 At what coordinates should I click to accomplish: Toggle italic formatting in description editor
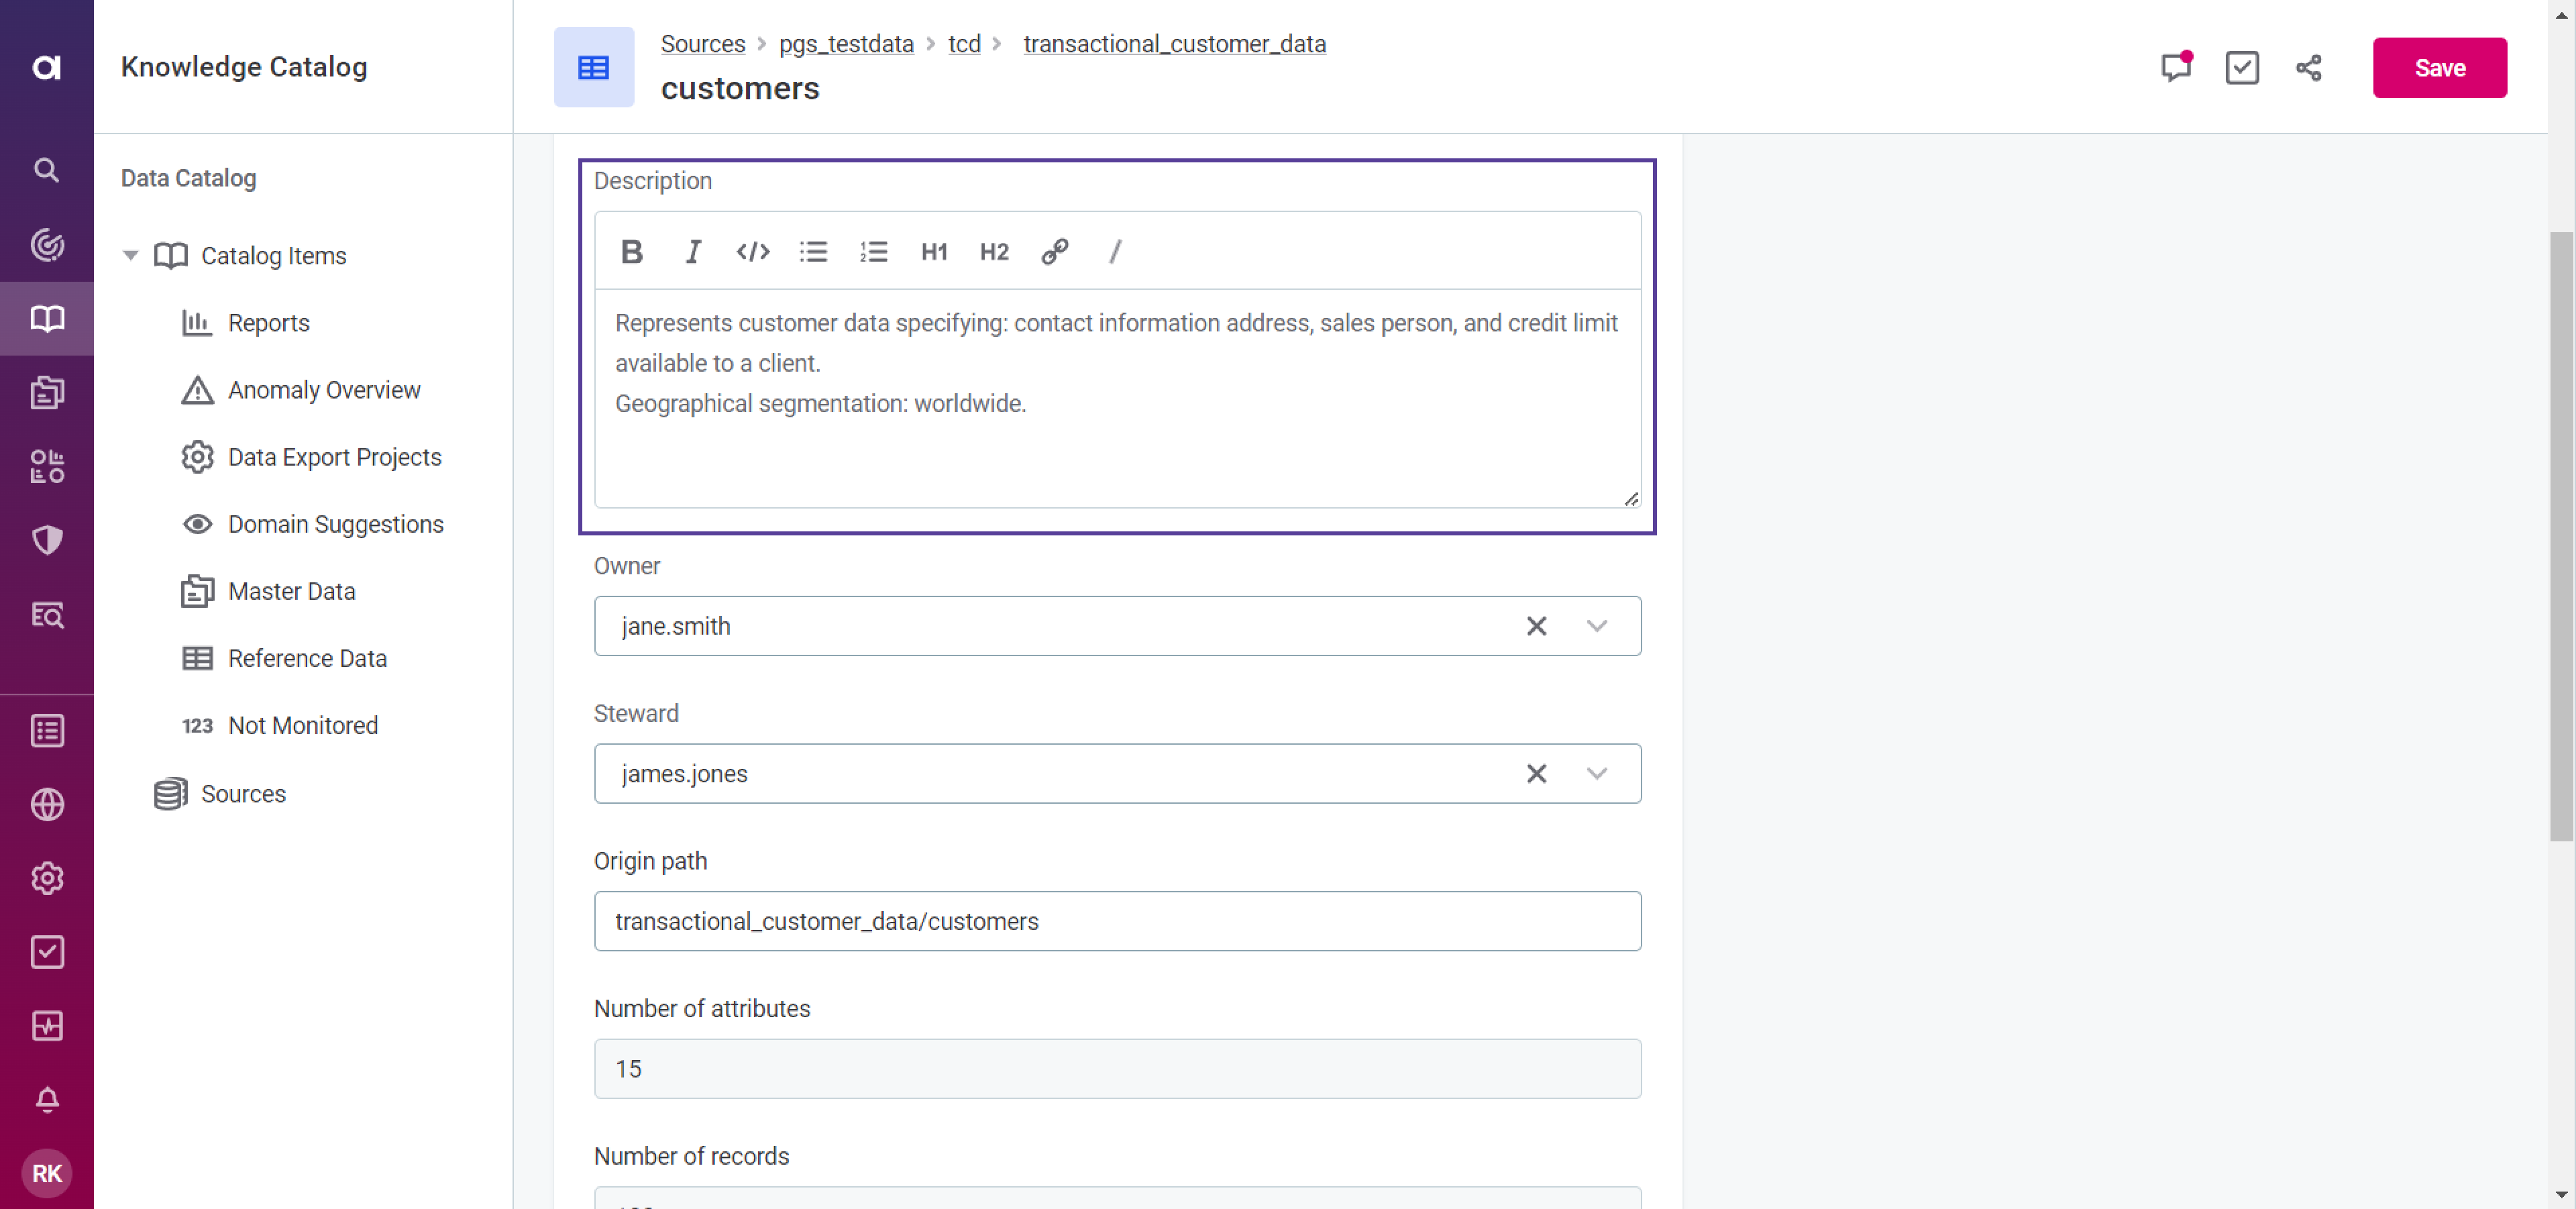(692, 251)
